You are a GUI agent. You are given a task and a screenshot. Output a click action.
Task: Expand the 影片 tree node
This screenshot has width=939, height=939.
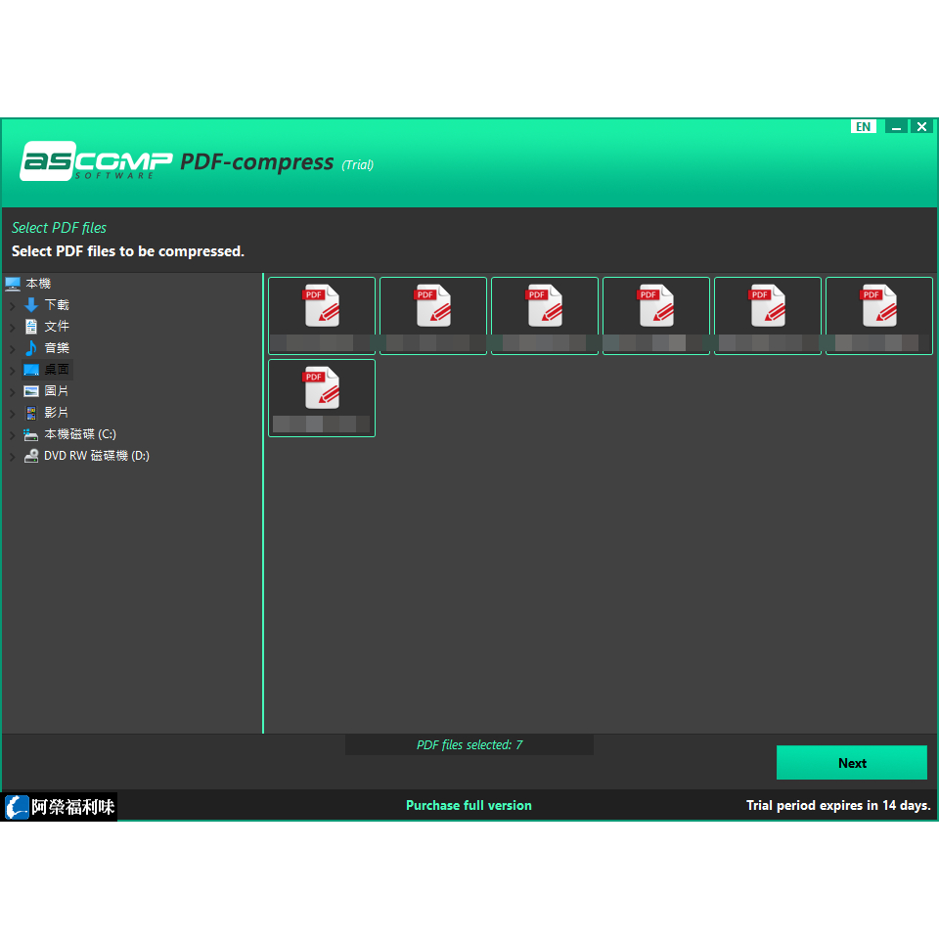tap(12, 414)
